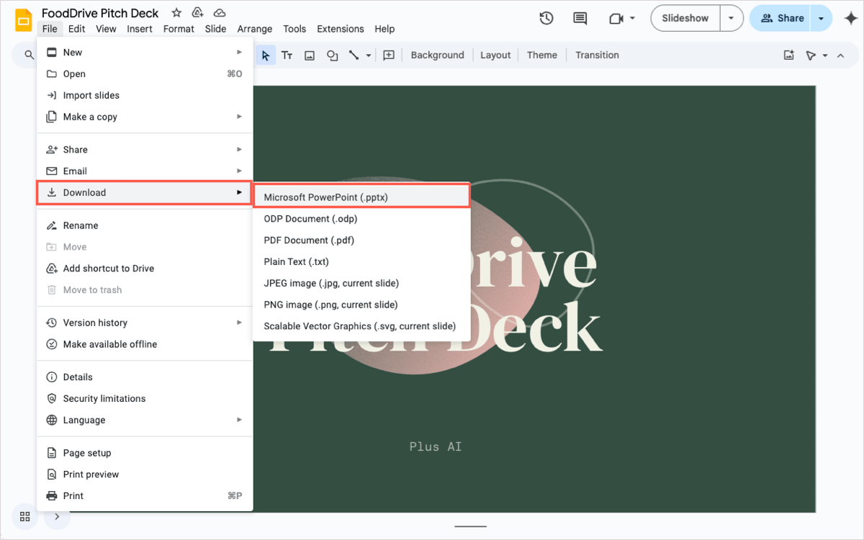The image size is (864, 540).
Task: Click the Slideshow button
Action: point(685,18)
